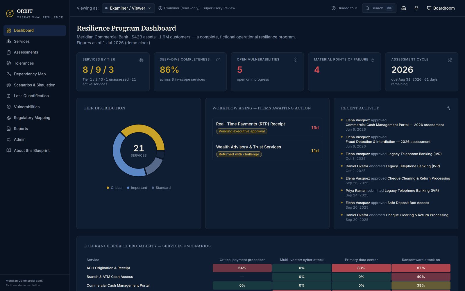Click the 87% ransomware attack cell
Image resolution: width=465 pixels, height=291 pixels.
tap(421, 268)
